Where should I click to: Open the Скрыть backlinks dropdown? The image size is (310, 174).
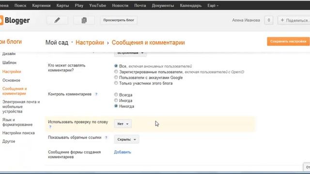coord(126,140)
